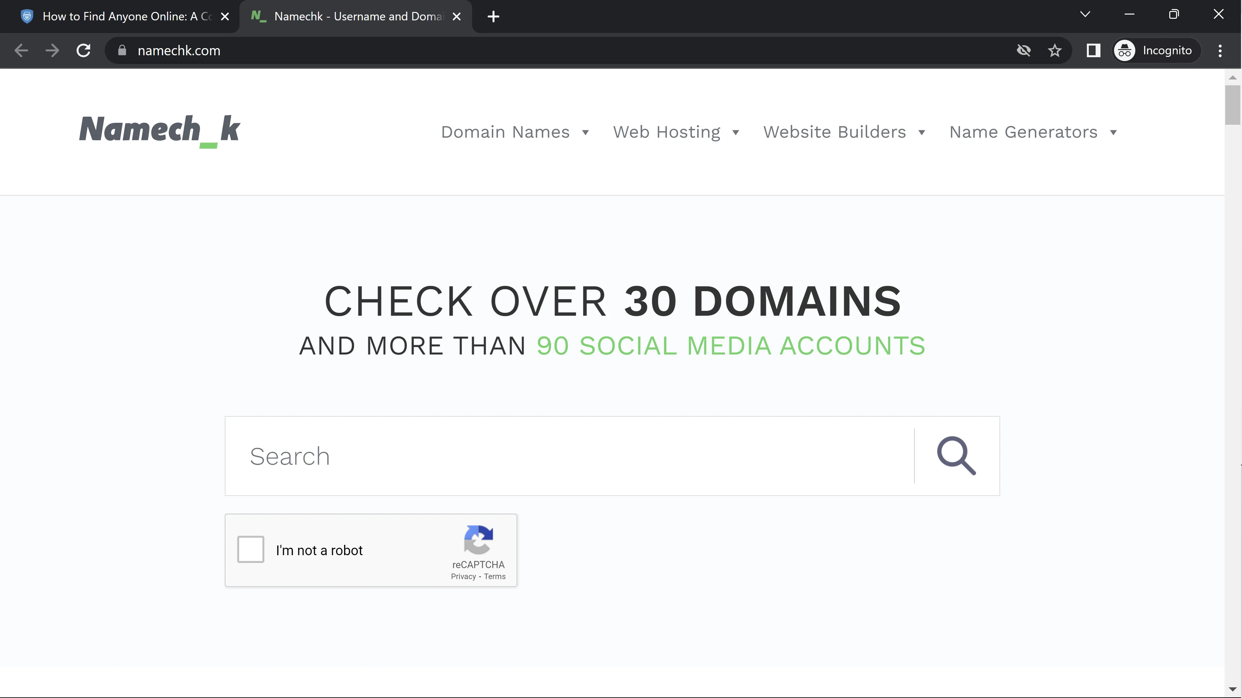Focus the username Search input field
The image size is (1242, 698).
[569, 456]
